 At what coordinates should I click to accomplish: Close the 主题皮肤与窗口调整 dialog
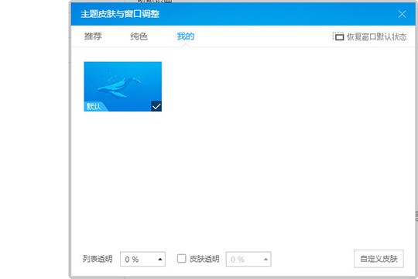(x=402, y=14)
